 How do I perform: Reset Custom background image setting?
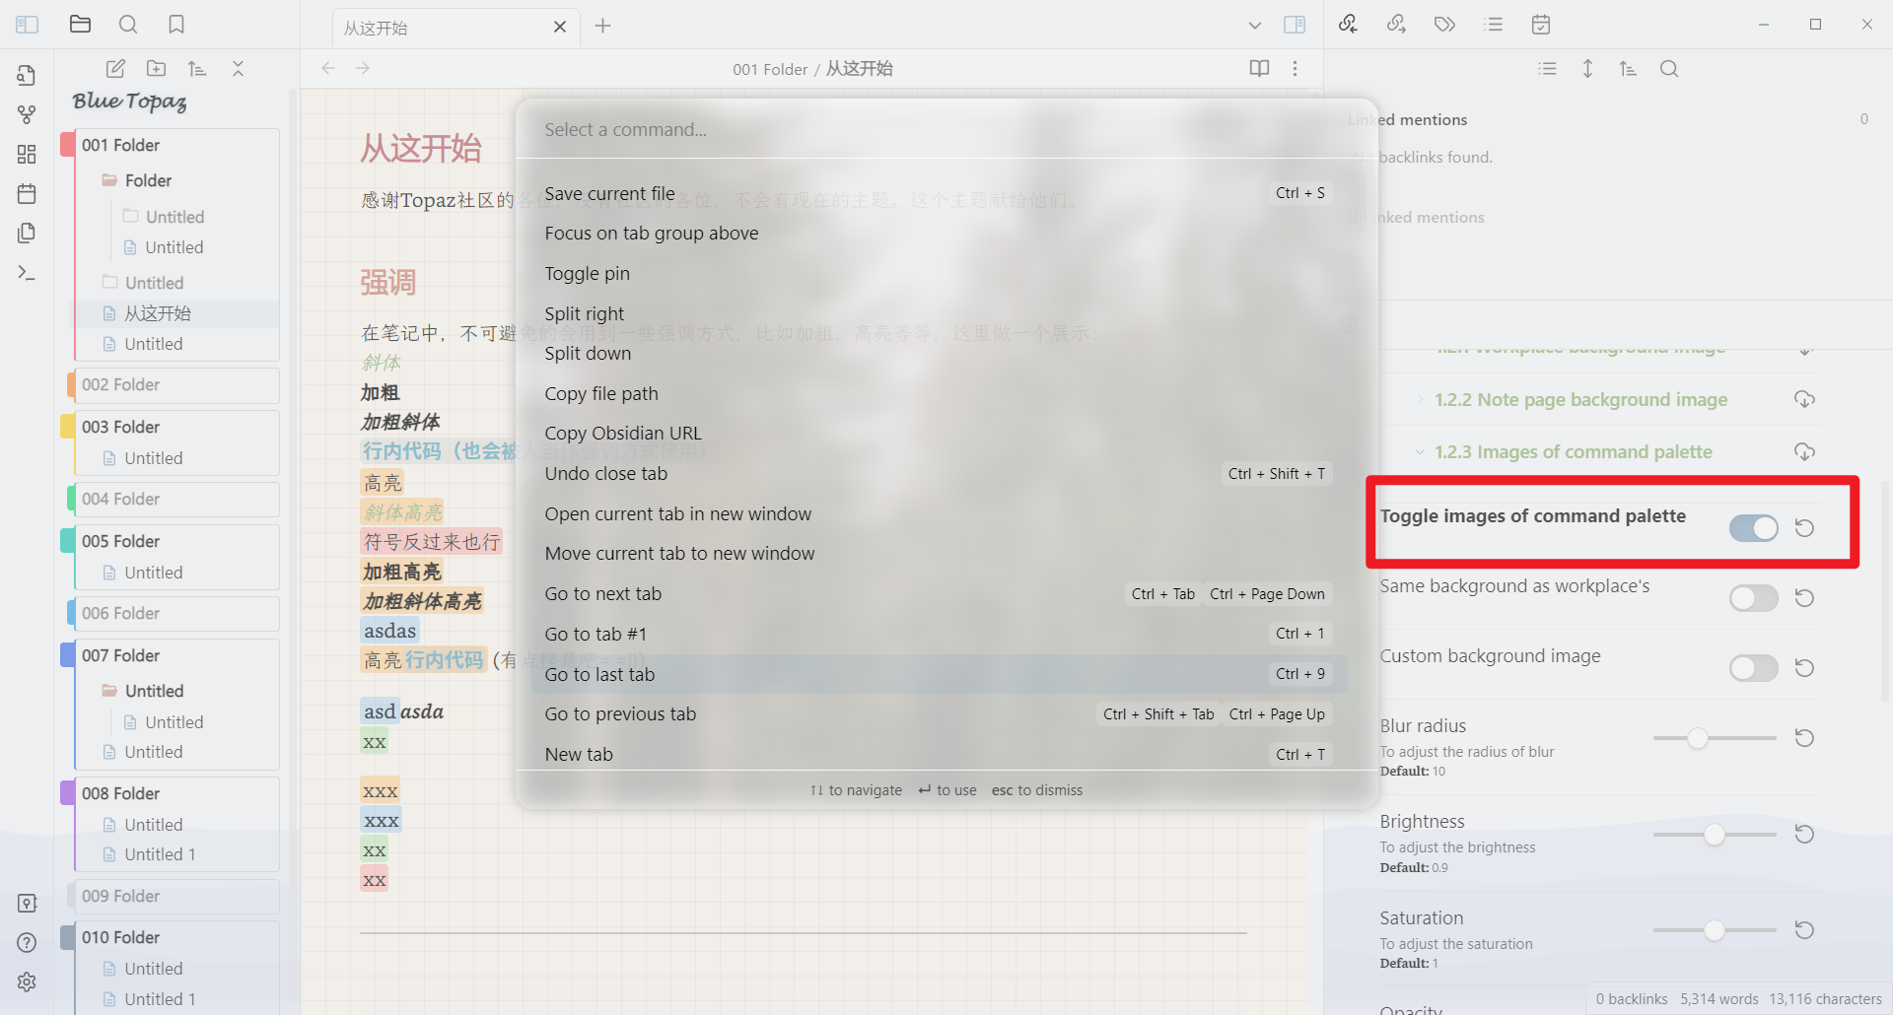click(x=1804, y=668)
